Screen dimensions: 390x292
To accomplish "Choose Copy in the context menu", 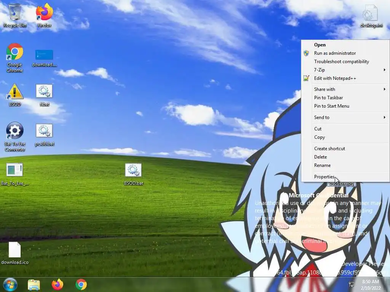I will [345, 137].
